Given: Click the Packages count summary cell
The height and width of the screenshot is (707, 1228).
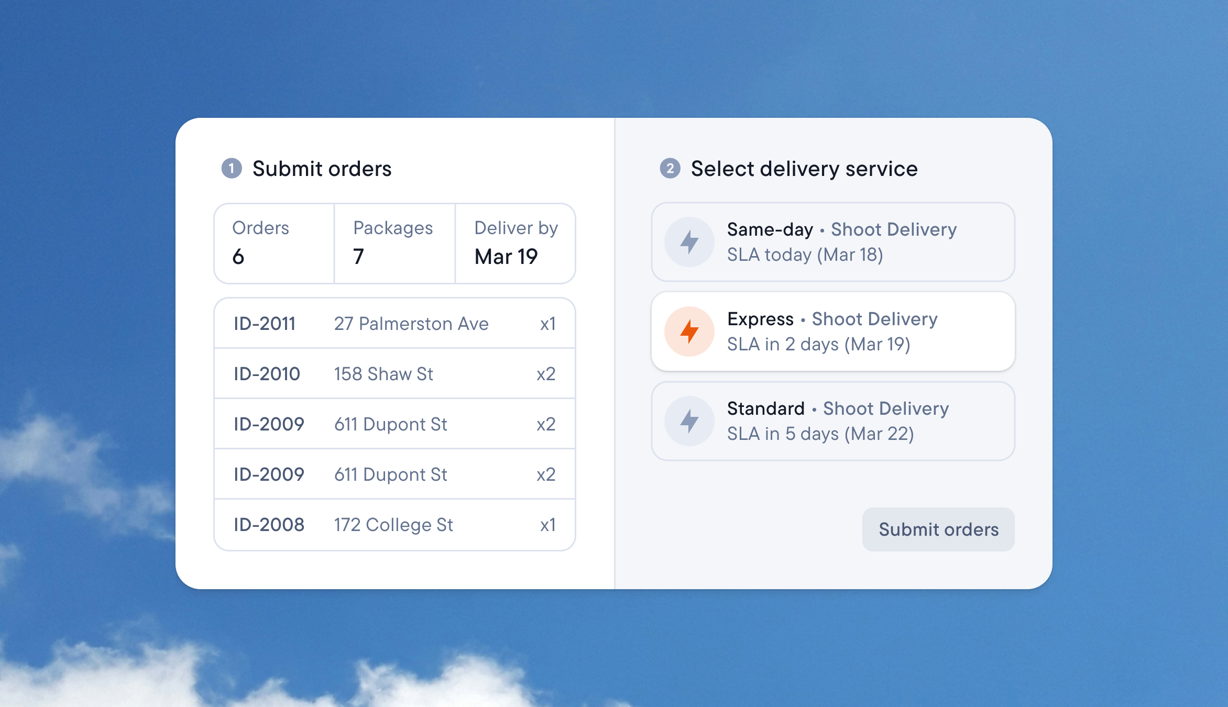Looking at the screenshot, I should point(394,244).
